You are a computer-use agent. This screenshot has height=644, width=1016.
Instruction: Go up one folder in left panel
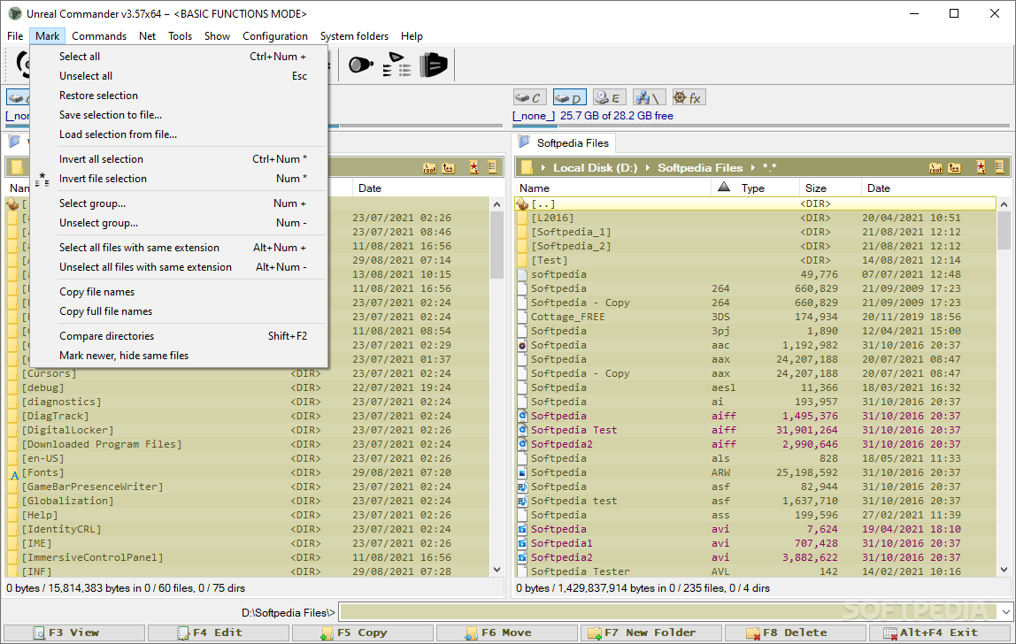click(x=449, y=168)
